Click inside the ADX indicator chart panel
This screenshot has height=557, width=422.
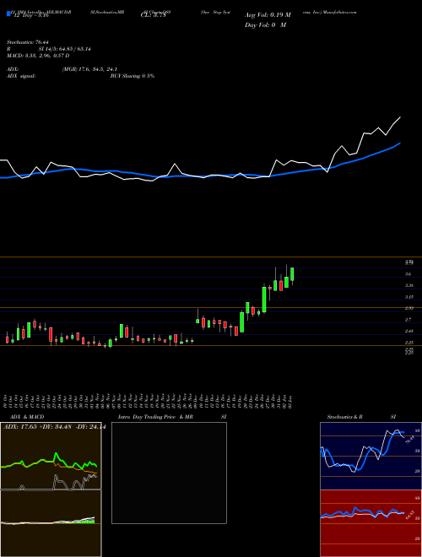51,456
